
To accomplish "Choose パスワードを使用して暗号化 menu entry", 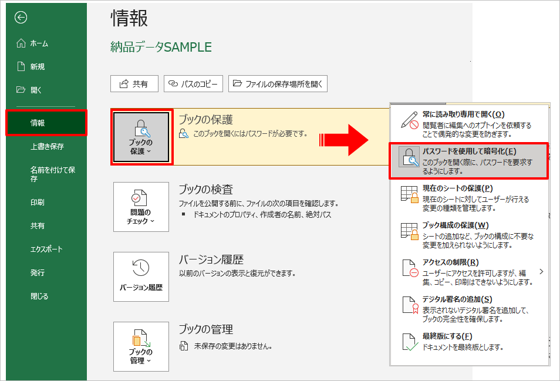I will [x=468, y=161].
